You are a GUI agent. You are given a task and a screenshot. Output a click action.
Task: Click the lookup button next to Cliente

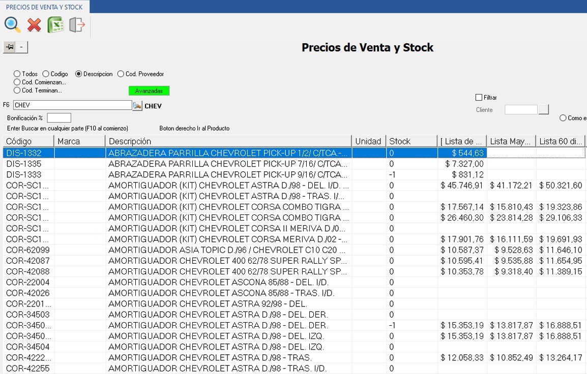[x=544, y=110]
